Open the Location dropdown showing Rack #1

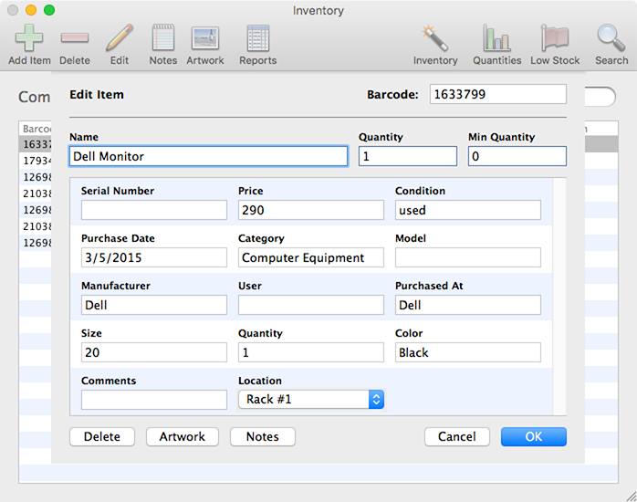click(x=311, y=400)
